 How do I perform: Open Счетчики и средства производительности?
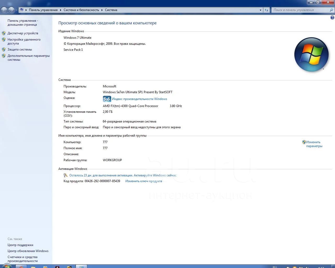pyautogui.click(x=23, y=259)
